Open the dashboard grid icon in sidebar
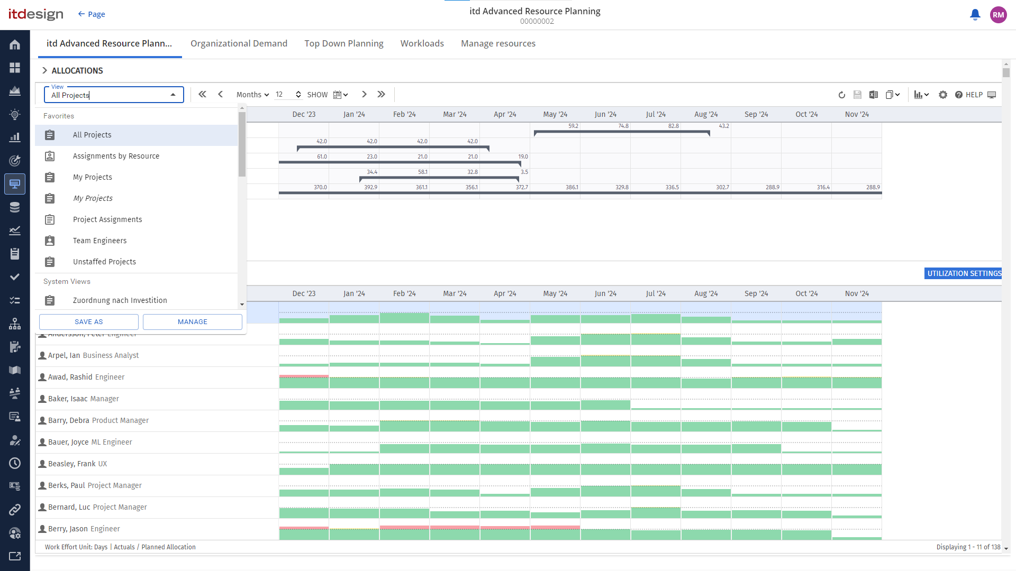The height and width of the screenshot is (571, 1016). coord(15,68)
